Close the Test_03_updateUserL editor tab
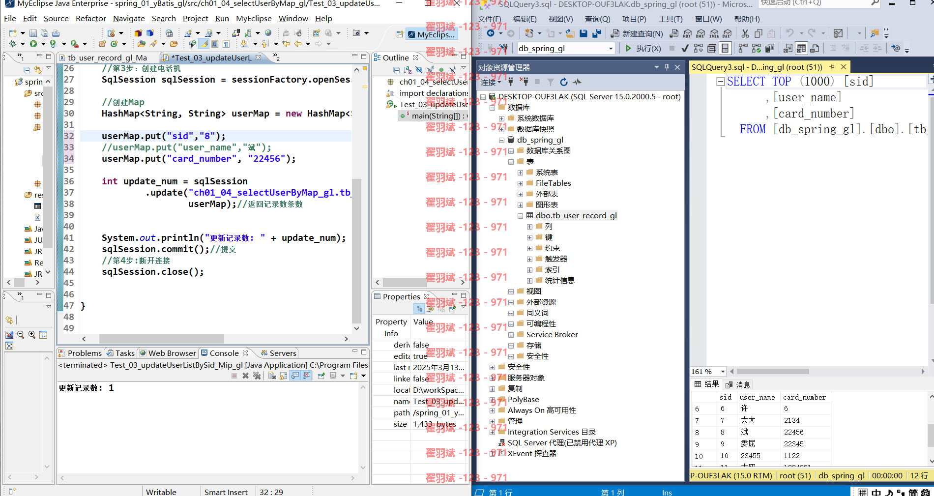Viewport: 934px width, 496px height. click(258, 58)
